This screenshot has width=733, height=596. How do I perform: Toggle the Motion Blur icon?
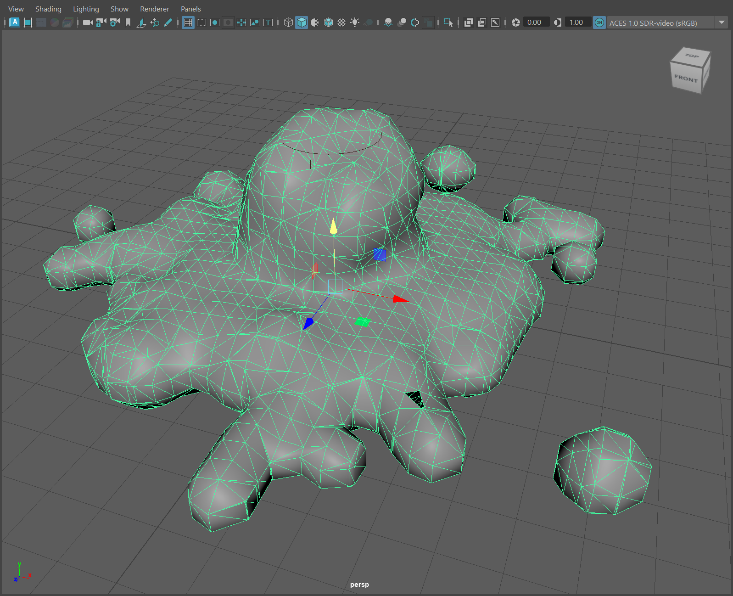click(402, 22)
